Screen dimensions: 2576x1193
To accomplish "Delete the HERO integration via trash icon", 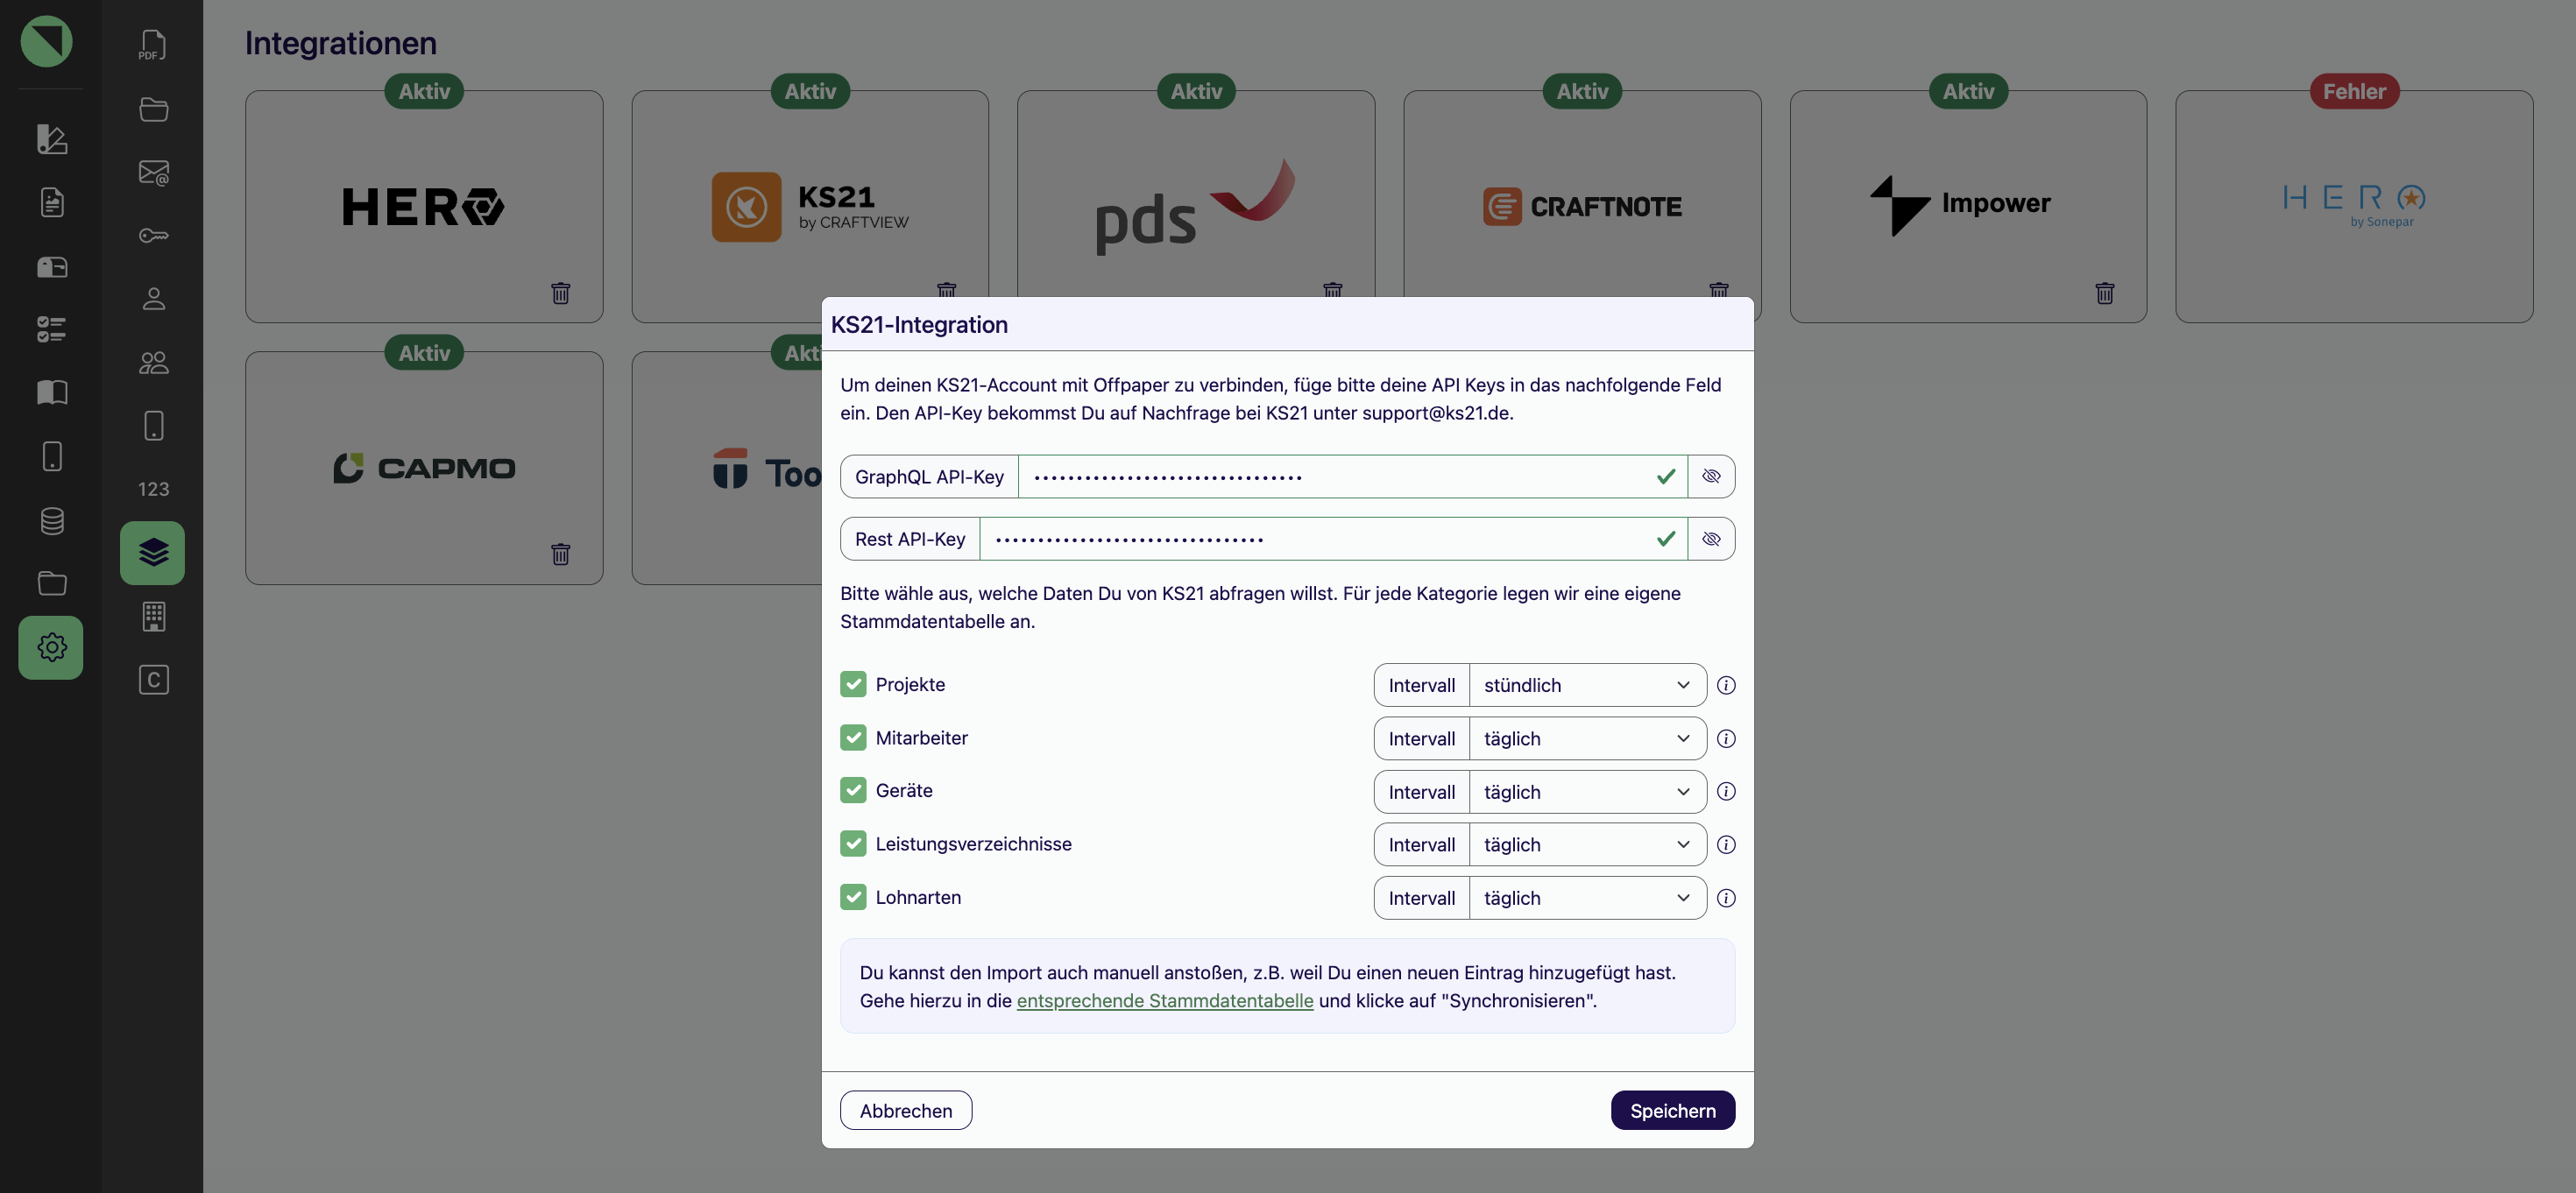I will point(560,293).
